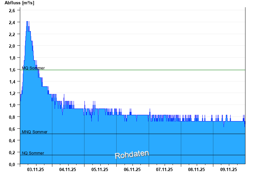This screenshot has height=182, width=265.
Task: Click the date label 05.11.25
Action: point(100,169)
